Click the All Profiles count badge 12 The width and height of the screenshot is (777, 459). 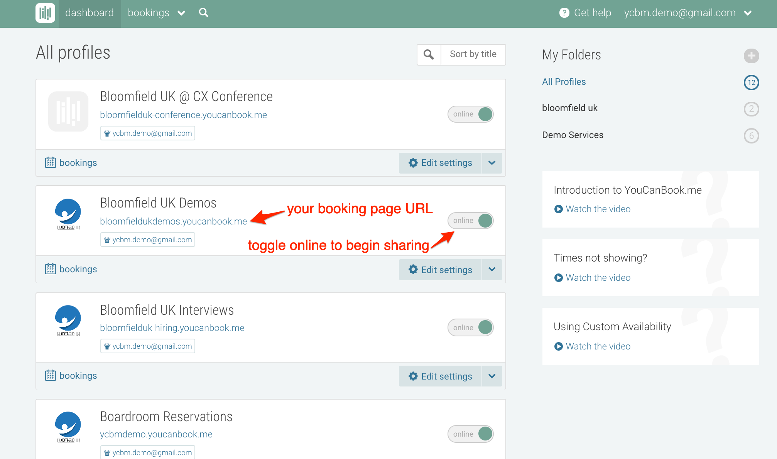[x=751, y=82]
